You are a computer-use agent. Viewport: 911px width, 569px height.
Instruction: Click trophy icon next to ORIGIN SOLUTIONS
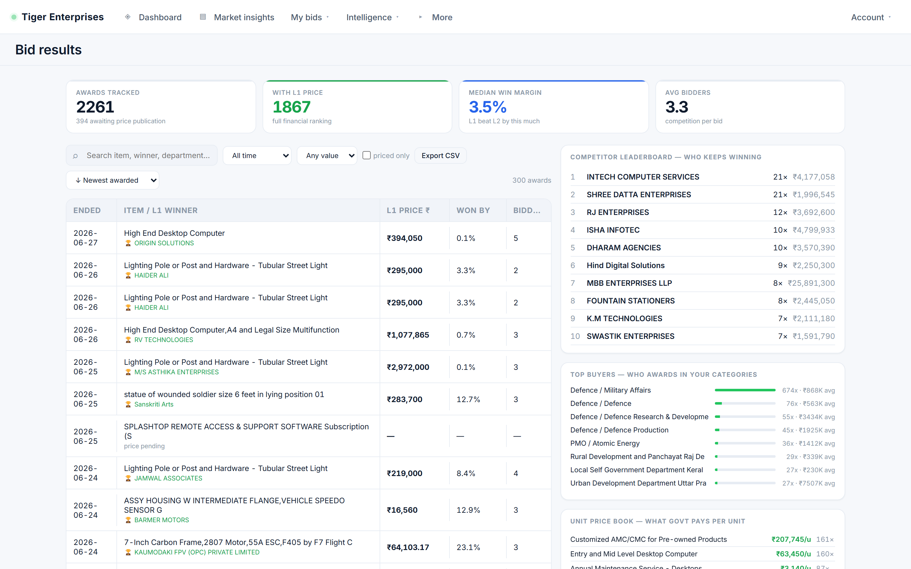pos(128,243)
